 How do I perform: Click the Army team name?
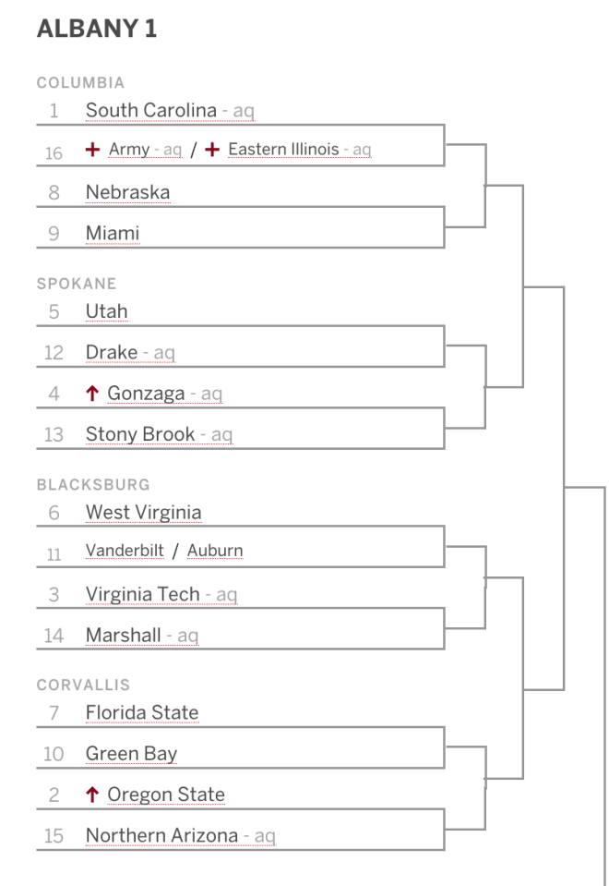point(129,149)
